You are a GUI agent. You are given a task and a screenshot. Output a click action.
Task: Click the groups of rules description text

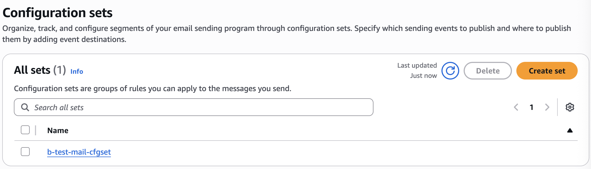[x=152, y=89]
